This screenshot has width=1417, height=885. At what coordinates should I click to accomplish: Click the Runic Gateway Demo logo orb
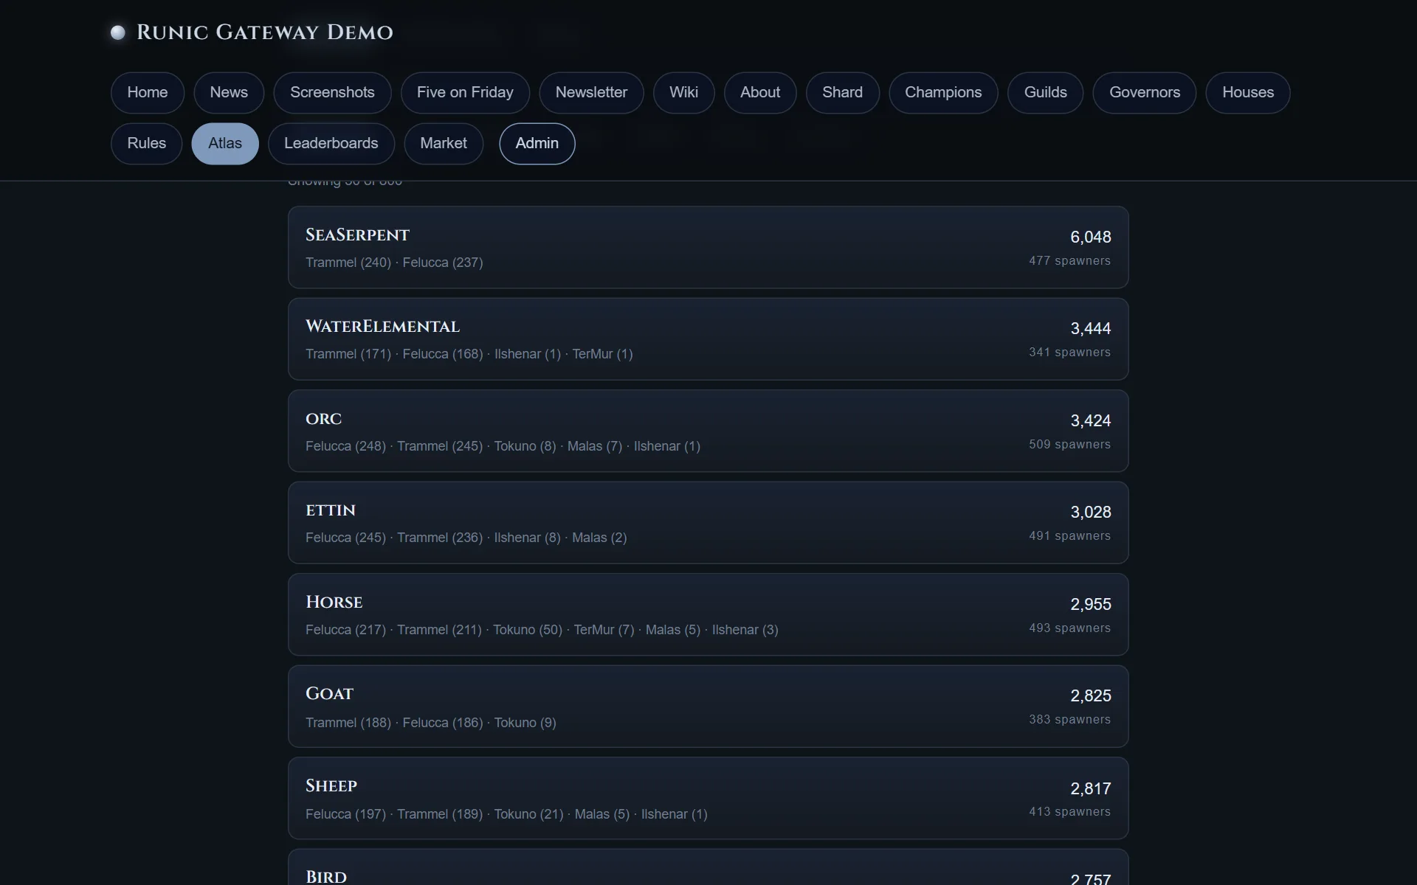pos(118,32)
